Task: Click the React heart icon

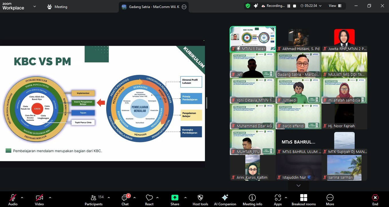Action: (149, 200)
